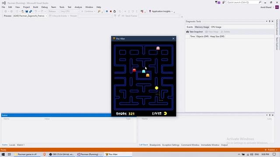This screenshot has height=157, width=280.
Task: Switch to CPU Usage tab
Action: [216, 27]
